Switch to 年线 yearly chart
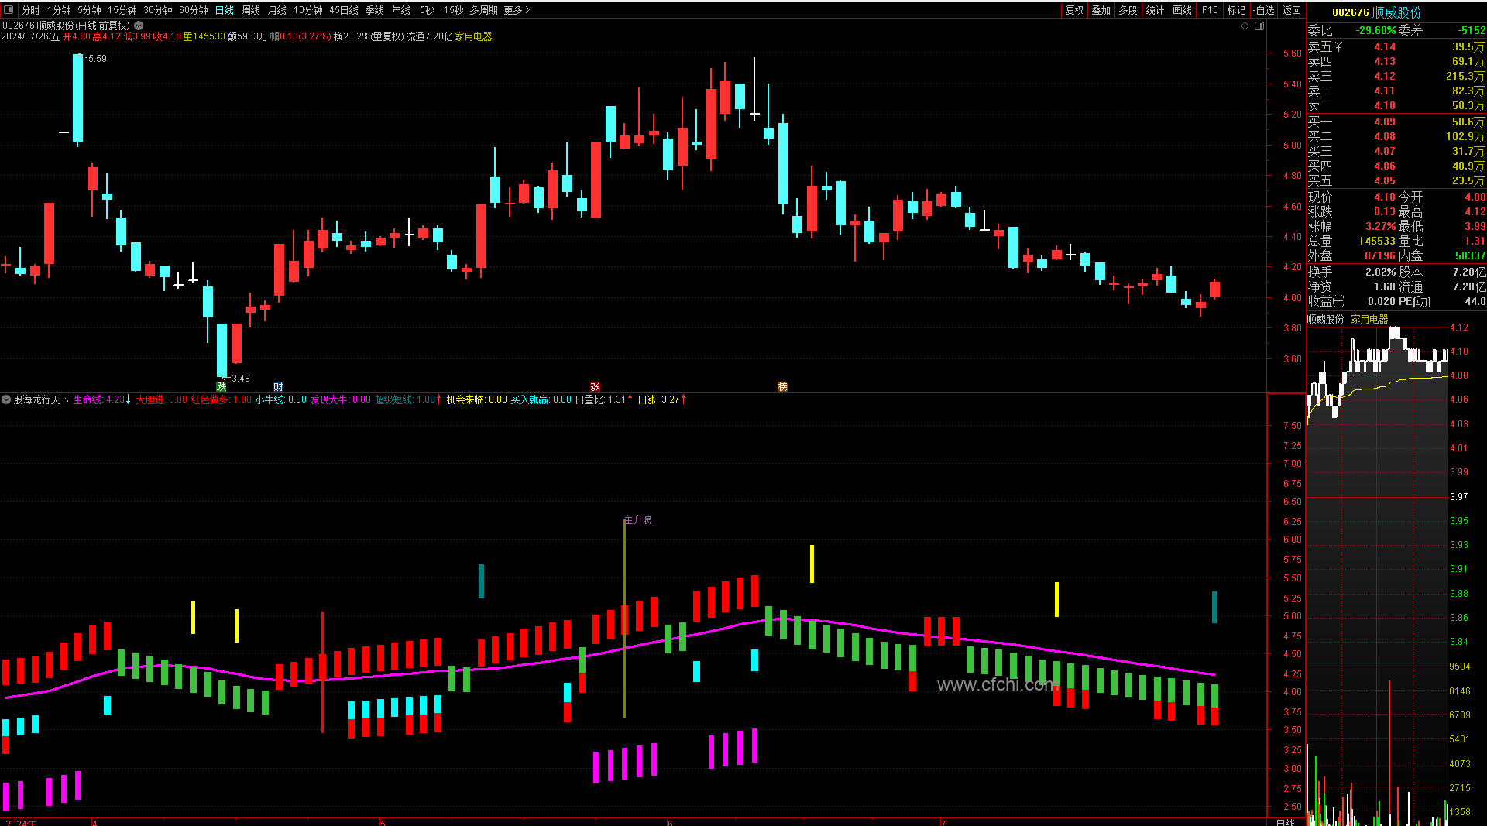Image resolution: width=1487 pixels, height=826 pixels. pos(401,10)
